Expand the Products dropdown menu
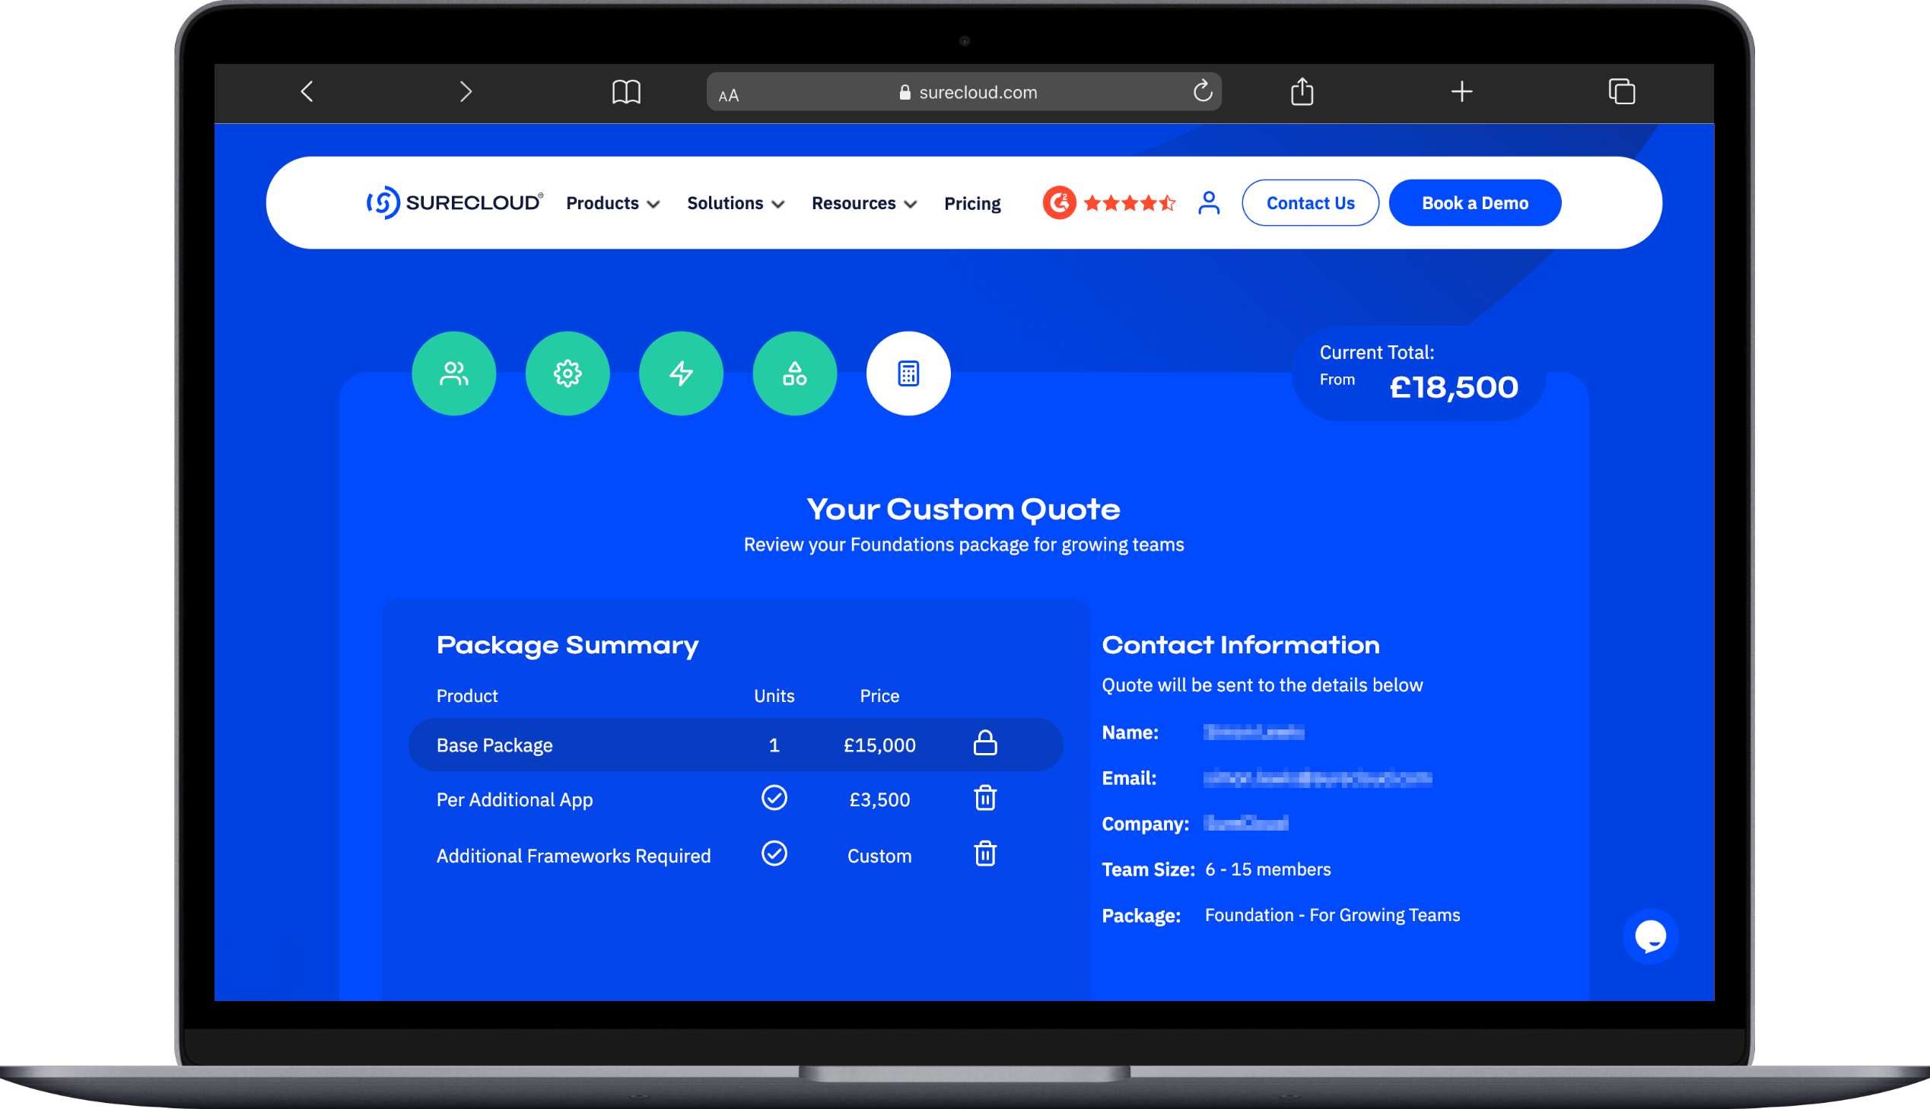 coord(612,202)
